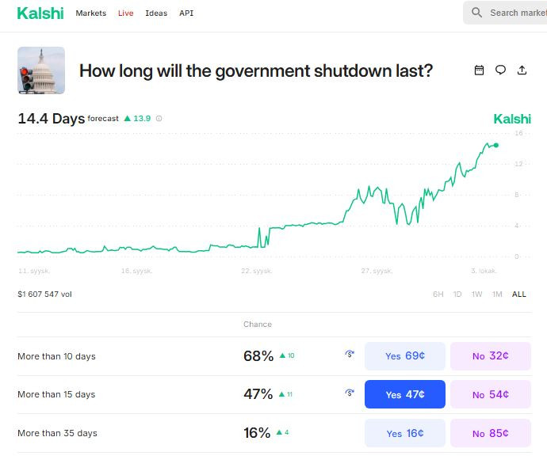Image resolution: width=547 pixels, height=456 pixels.
Task: Open the comments speech bubble icon
Action: pos(500,70)
